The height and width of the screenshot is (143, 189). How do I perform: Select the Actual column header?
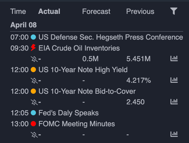point(49,11)
